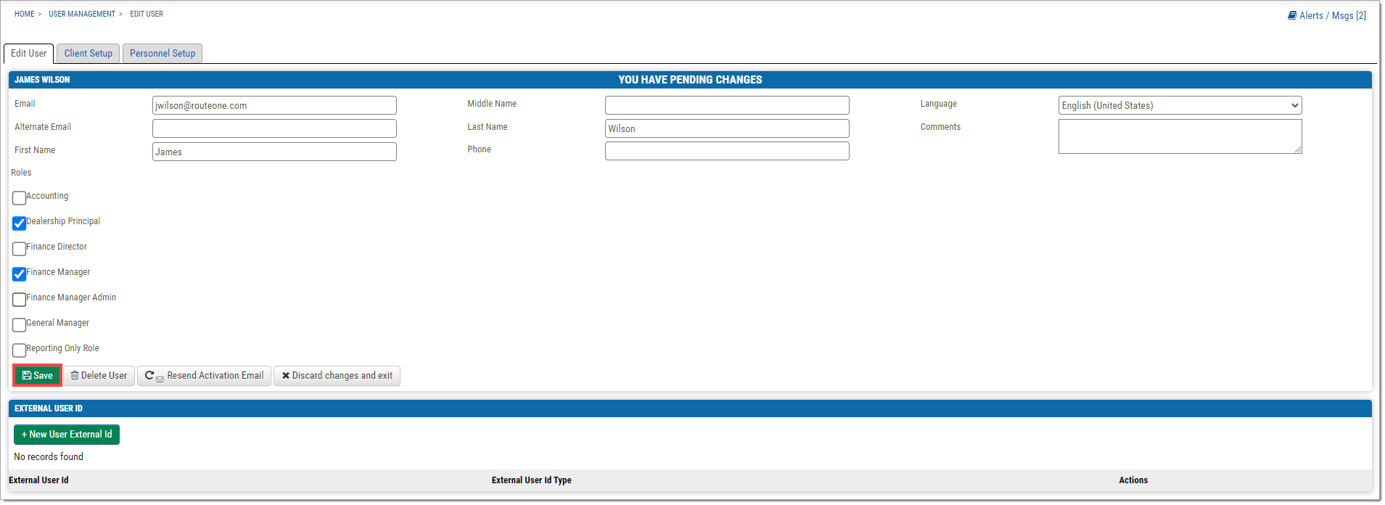1385x505 pixels.
Task: Click the Actions column header
Action: pyautogui.click(x=1133, y=480)
